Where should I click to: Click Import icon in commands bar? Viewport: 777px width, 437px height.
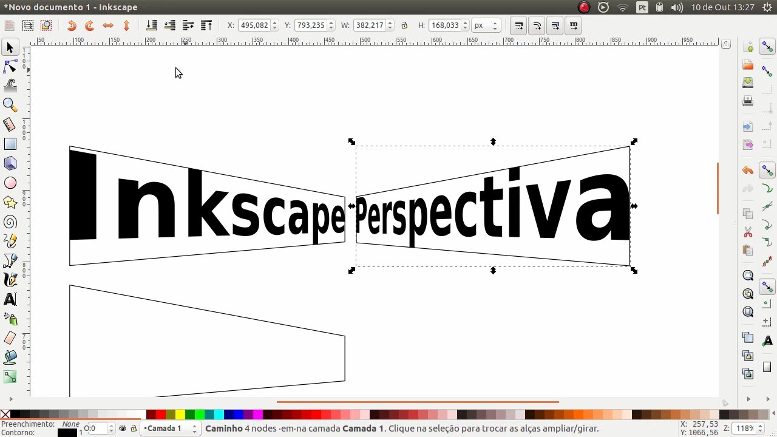pyautogui.click(x=748, y=127)
